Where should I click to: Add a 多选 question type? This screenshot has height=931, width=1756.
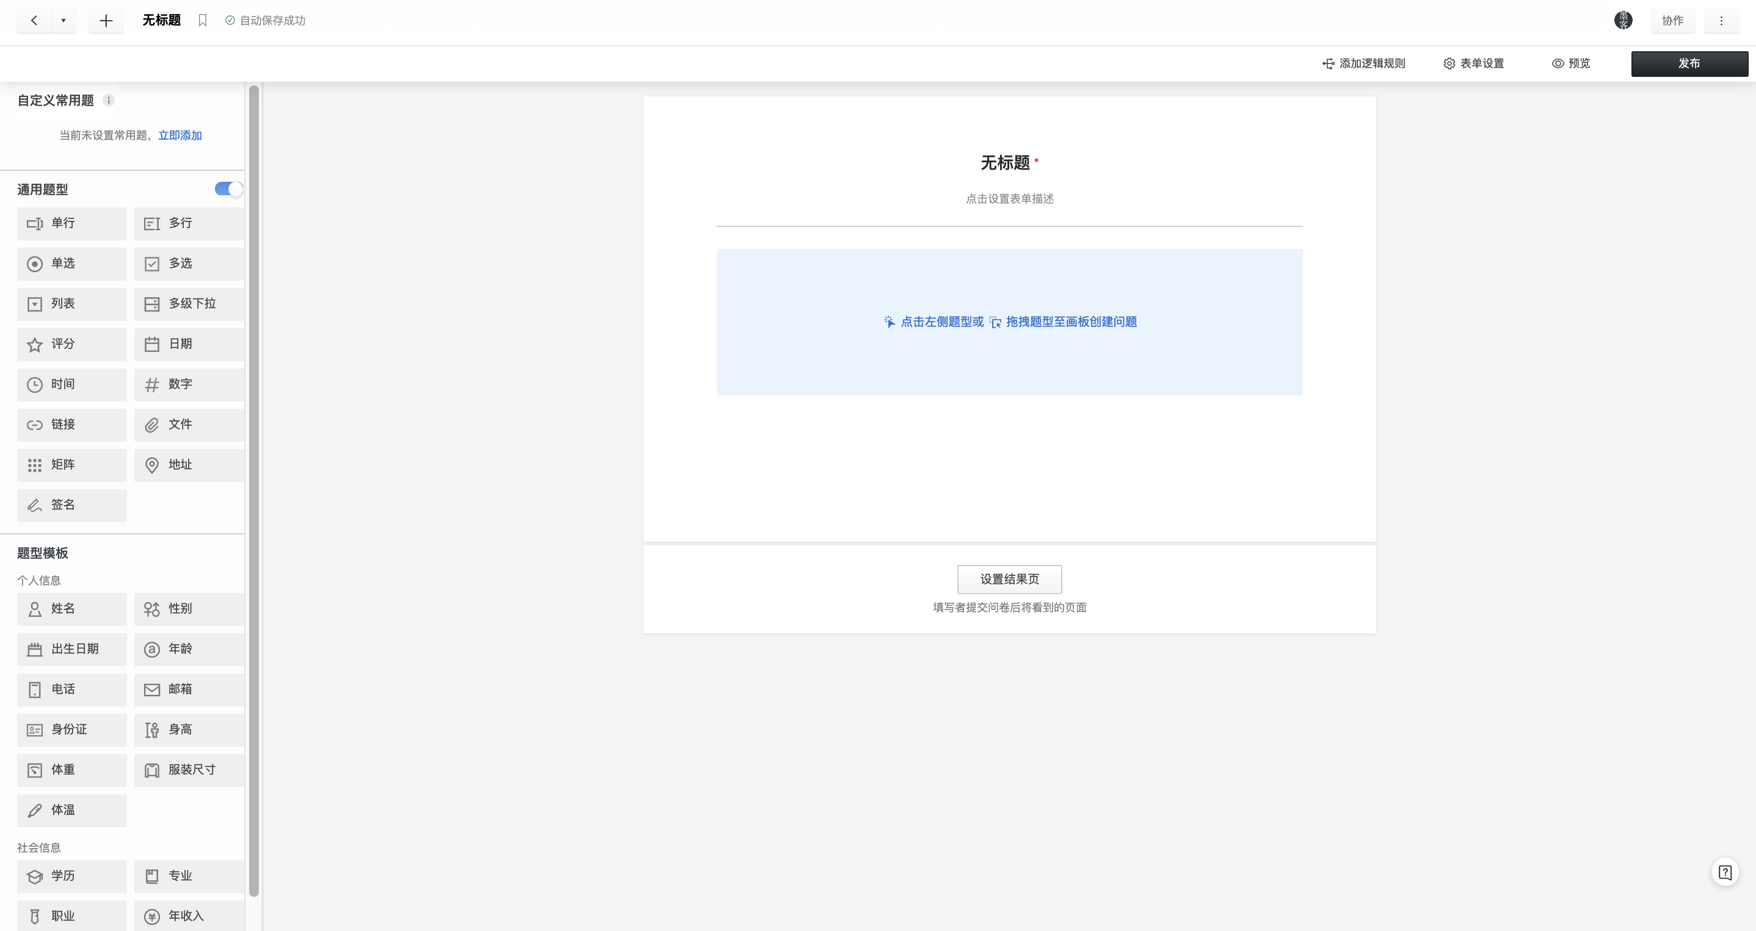click(189, 264)
